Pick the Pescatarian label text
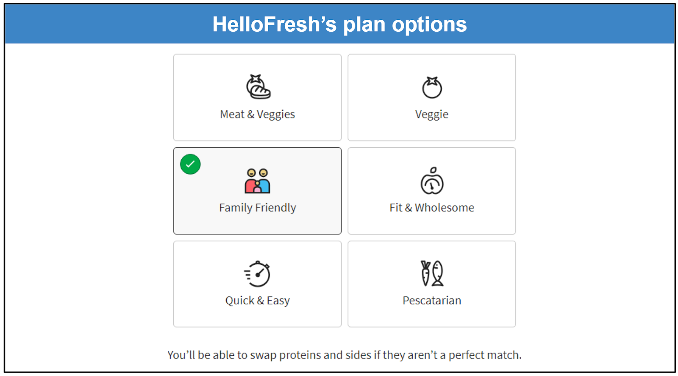 431,301
